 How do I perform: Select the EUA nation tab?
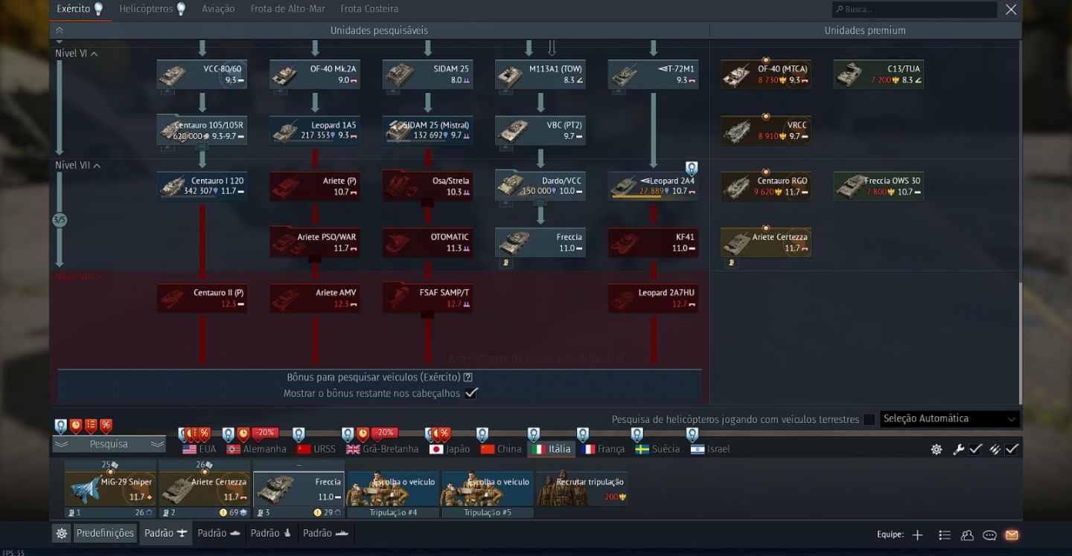pyautogui.click(x=200, y=449)
